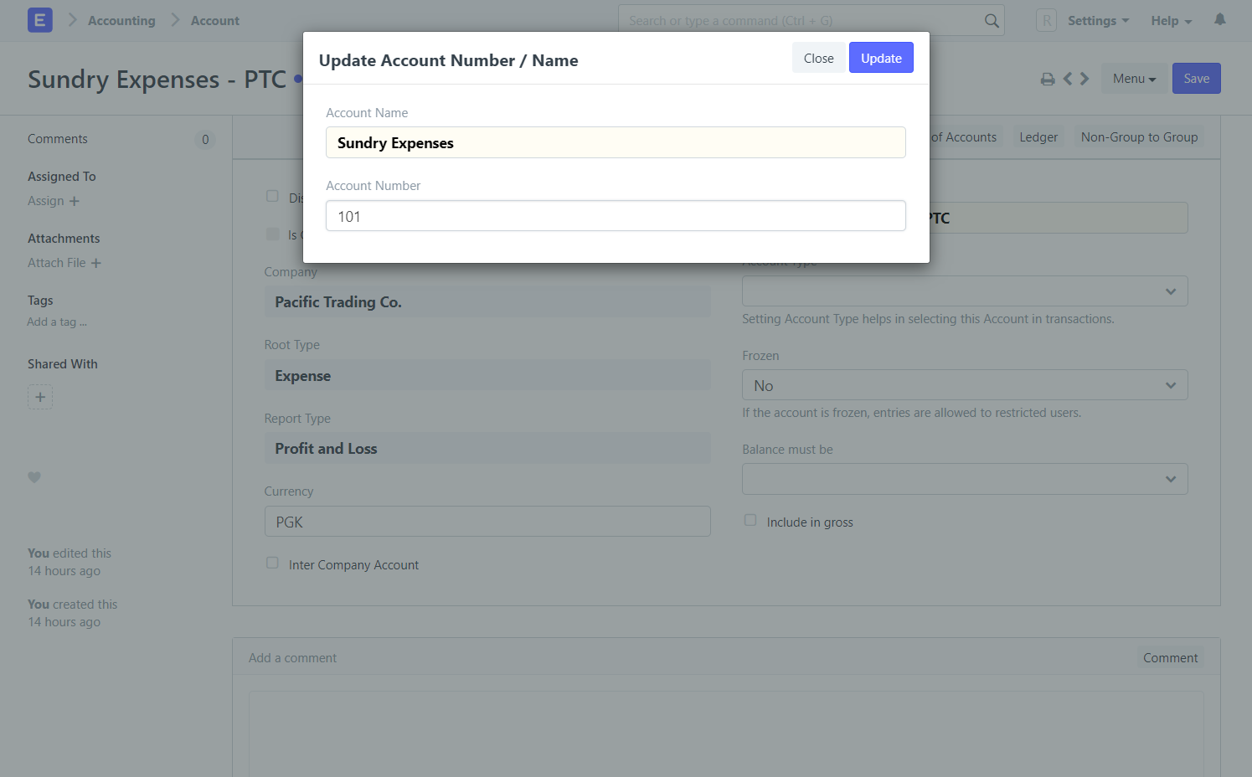
Task: Click the print icon
Action: tap(1047, 79)
